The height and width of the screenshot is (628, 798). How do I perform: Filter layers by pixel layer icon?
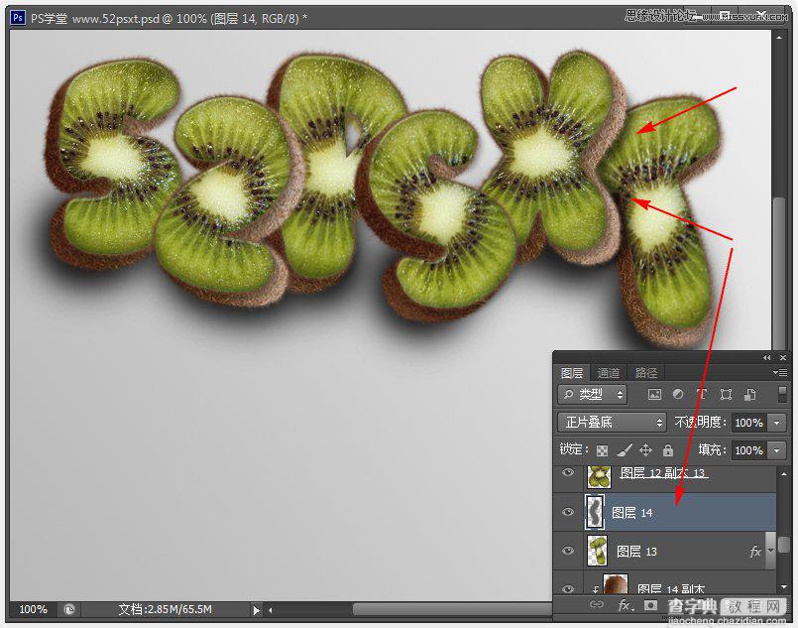pyautogui.click(x=654, y=394)
